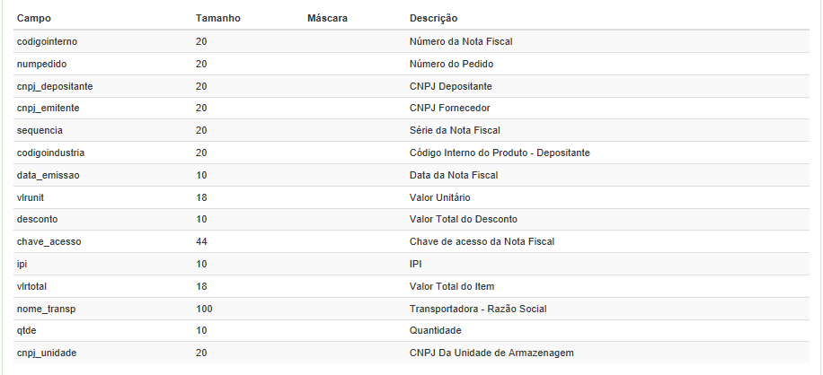823x375 pixels.
Task: Click 'CNPJ Da Unidade de Armazenagem' description
Action: (x=491, y=353)
